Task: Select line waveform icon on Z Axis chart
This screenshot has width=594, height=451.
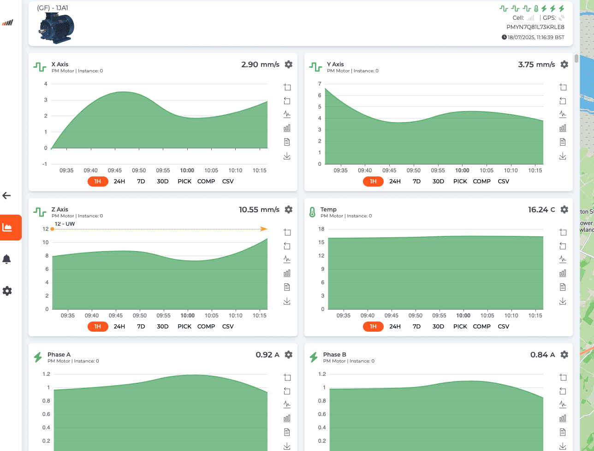Action: [x=287, y=259]
